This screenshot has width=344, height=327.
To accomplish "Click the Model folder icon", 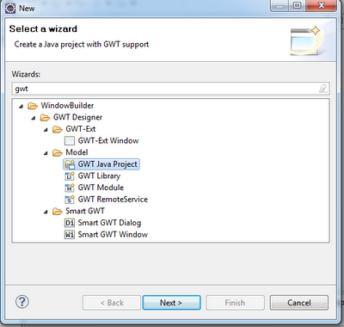I will (x=58, y=153).
